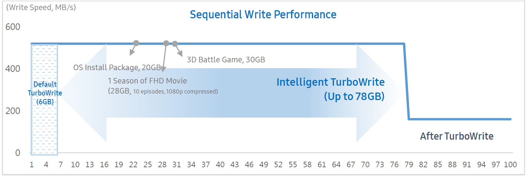The width and height of the screenshot is (526, 176).
Task: Select the Default TurboWrite (6GB) label
Action: click(x=45, y=93)
